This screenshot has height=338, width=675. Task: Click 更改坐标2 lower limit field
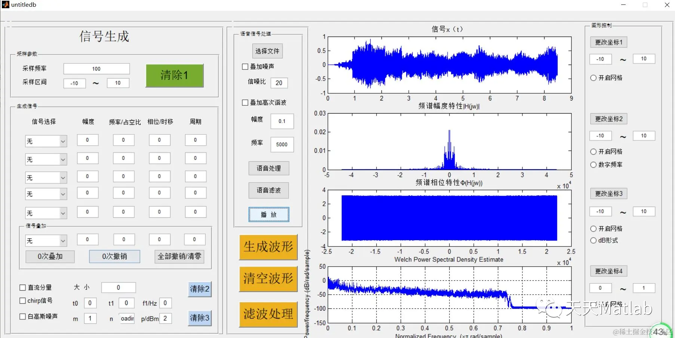pos(600,136)
